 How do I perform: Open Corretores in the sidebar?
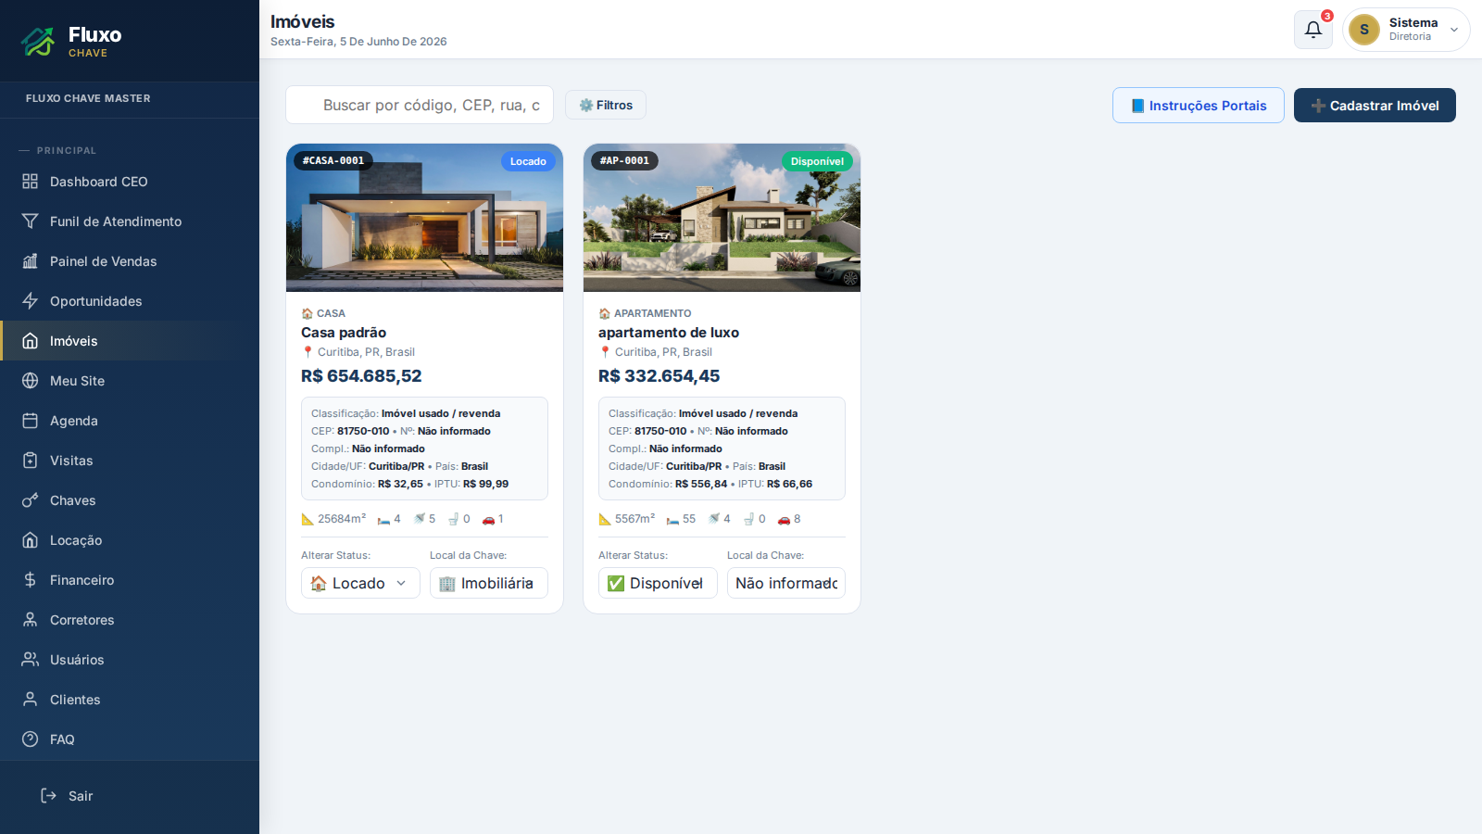(x=130, y=620)
